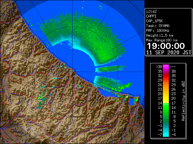Pick the magenta >38 dBZ swatch

166,67
